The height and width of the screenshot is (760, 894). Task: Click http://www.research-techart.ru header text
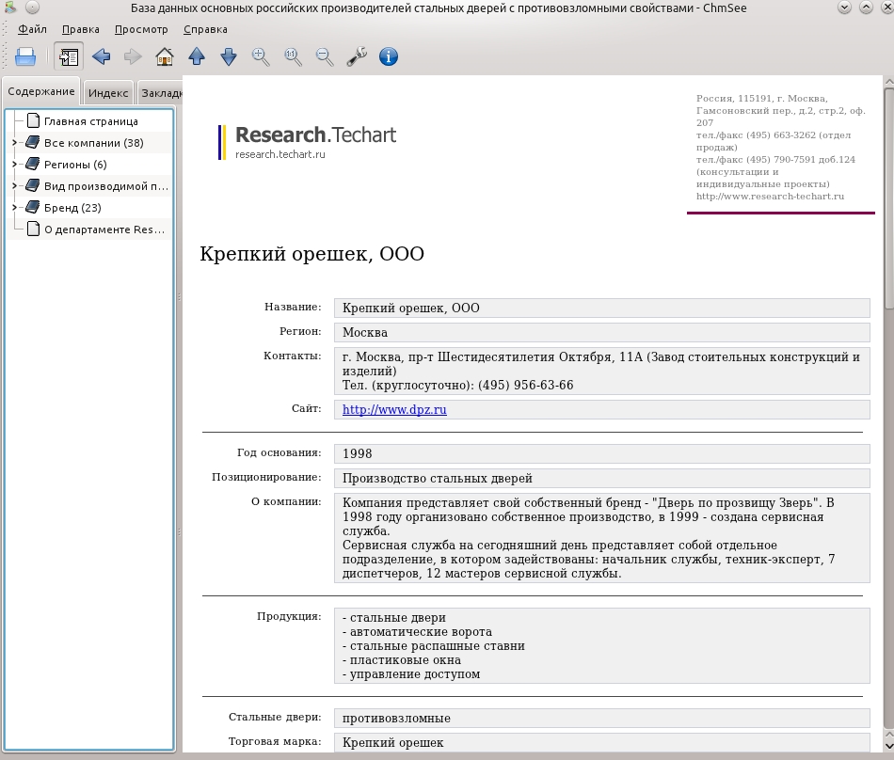pyautogui.click(x=770, y=197)
